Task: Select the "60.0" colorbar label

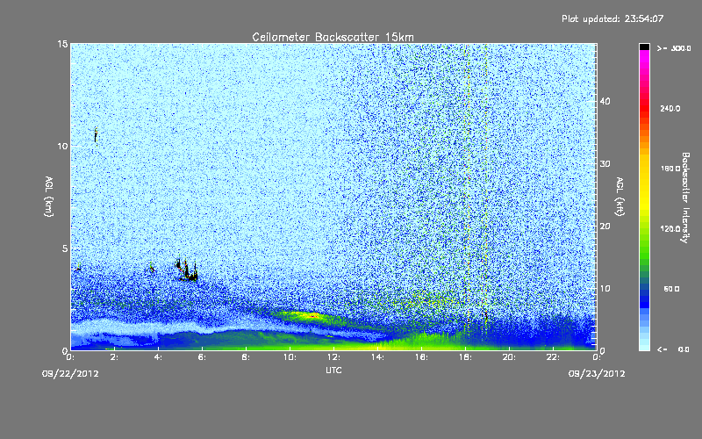Action: coord(671,289)
